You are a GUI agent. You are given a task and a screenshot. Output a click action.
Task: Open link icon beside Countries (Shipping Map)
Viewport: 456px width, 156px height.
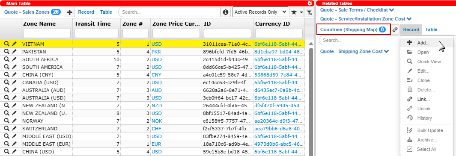pyautogui.click(x=395, y=29)
